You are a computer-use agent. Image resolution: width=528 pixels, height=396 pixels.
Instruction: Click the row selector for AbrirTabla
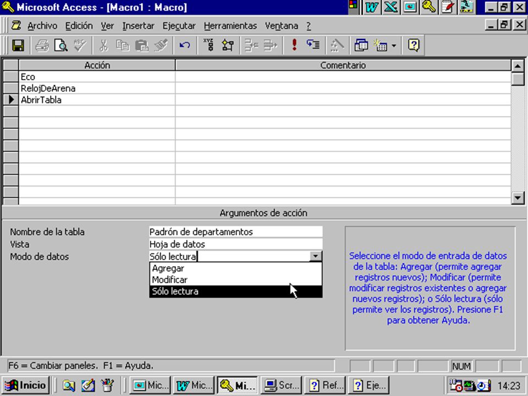pos(11,100)
